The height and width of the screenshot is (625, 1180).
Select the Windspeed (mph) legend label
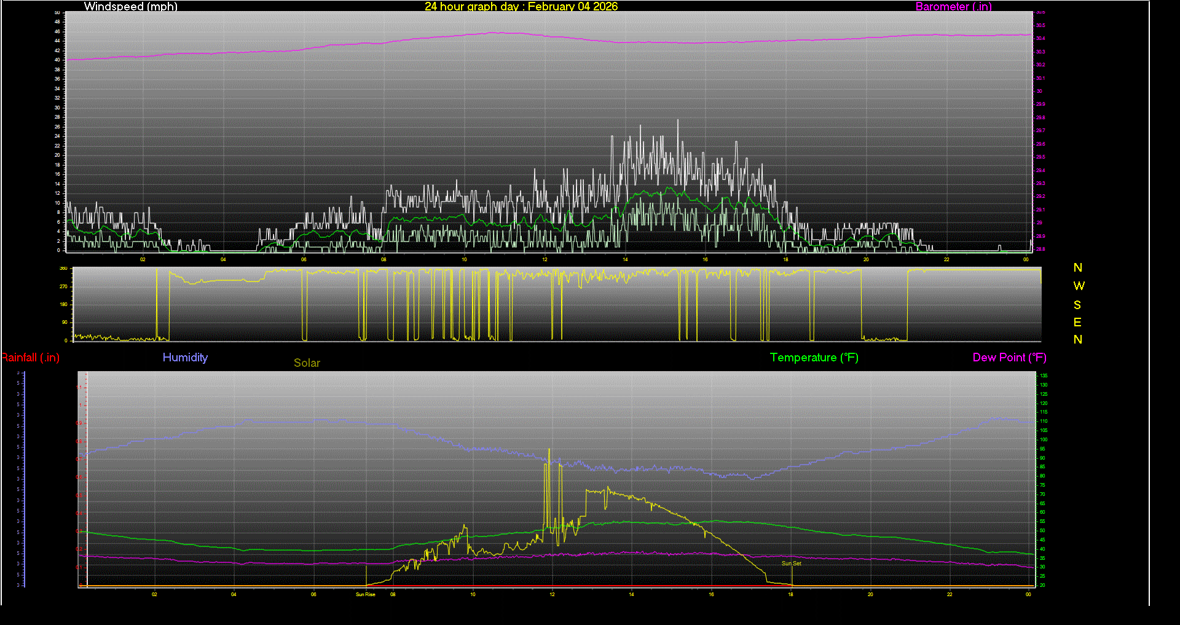131,7
